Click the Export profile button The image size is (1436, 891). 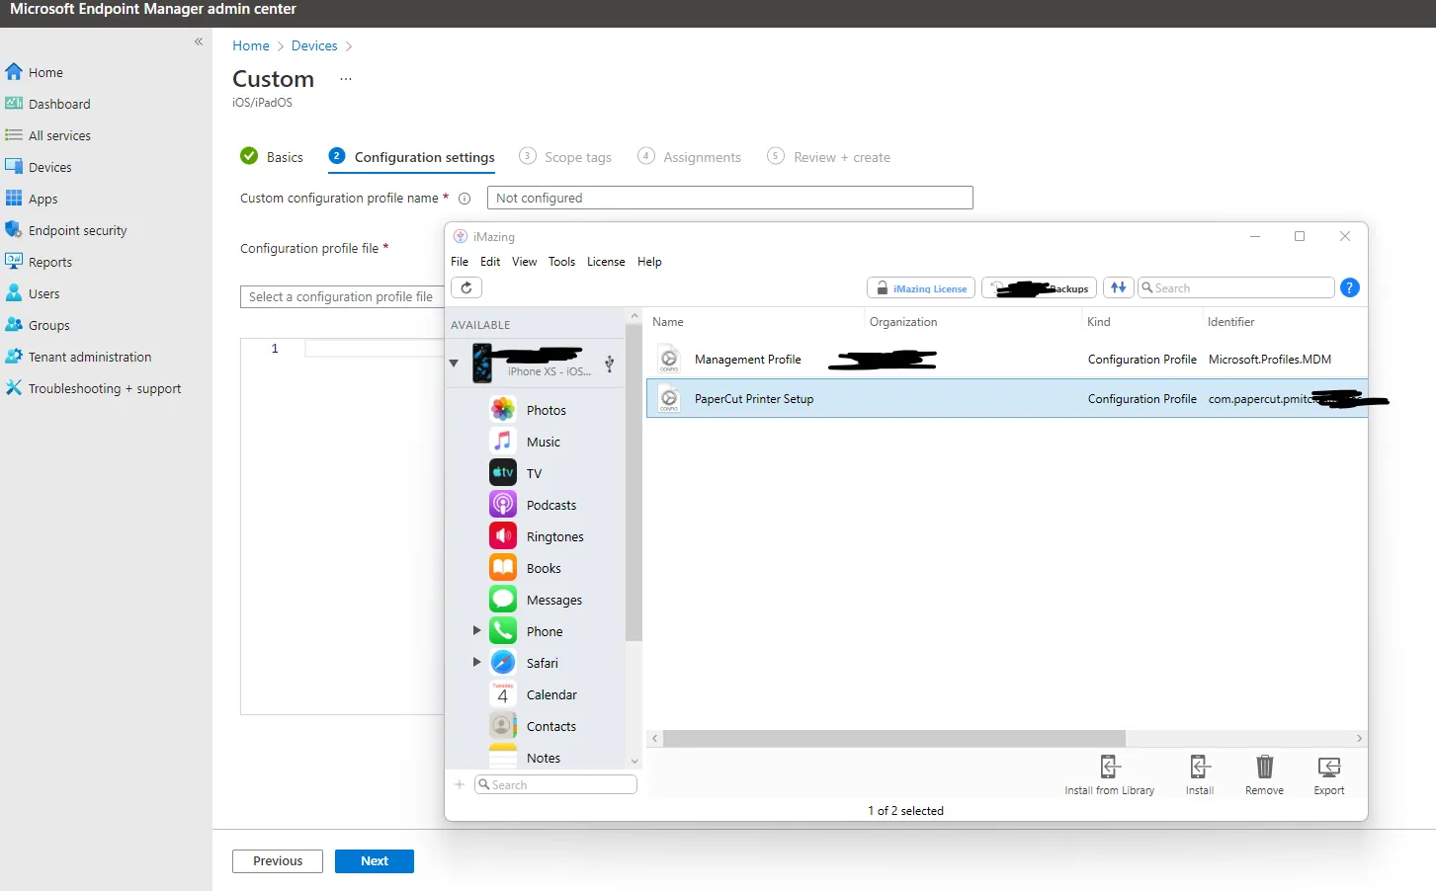tap(1329, 775)
